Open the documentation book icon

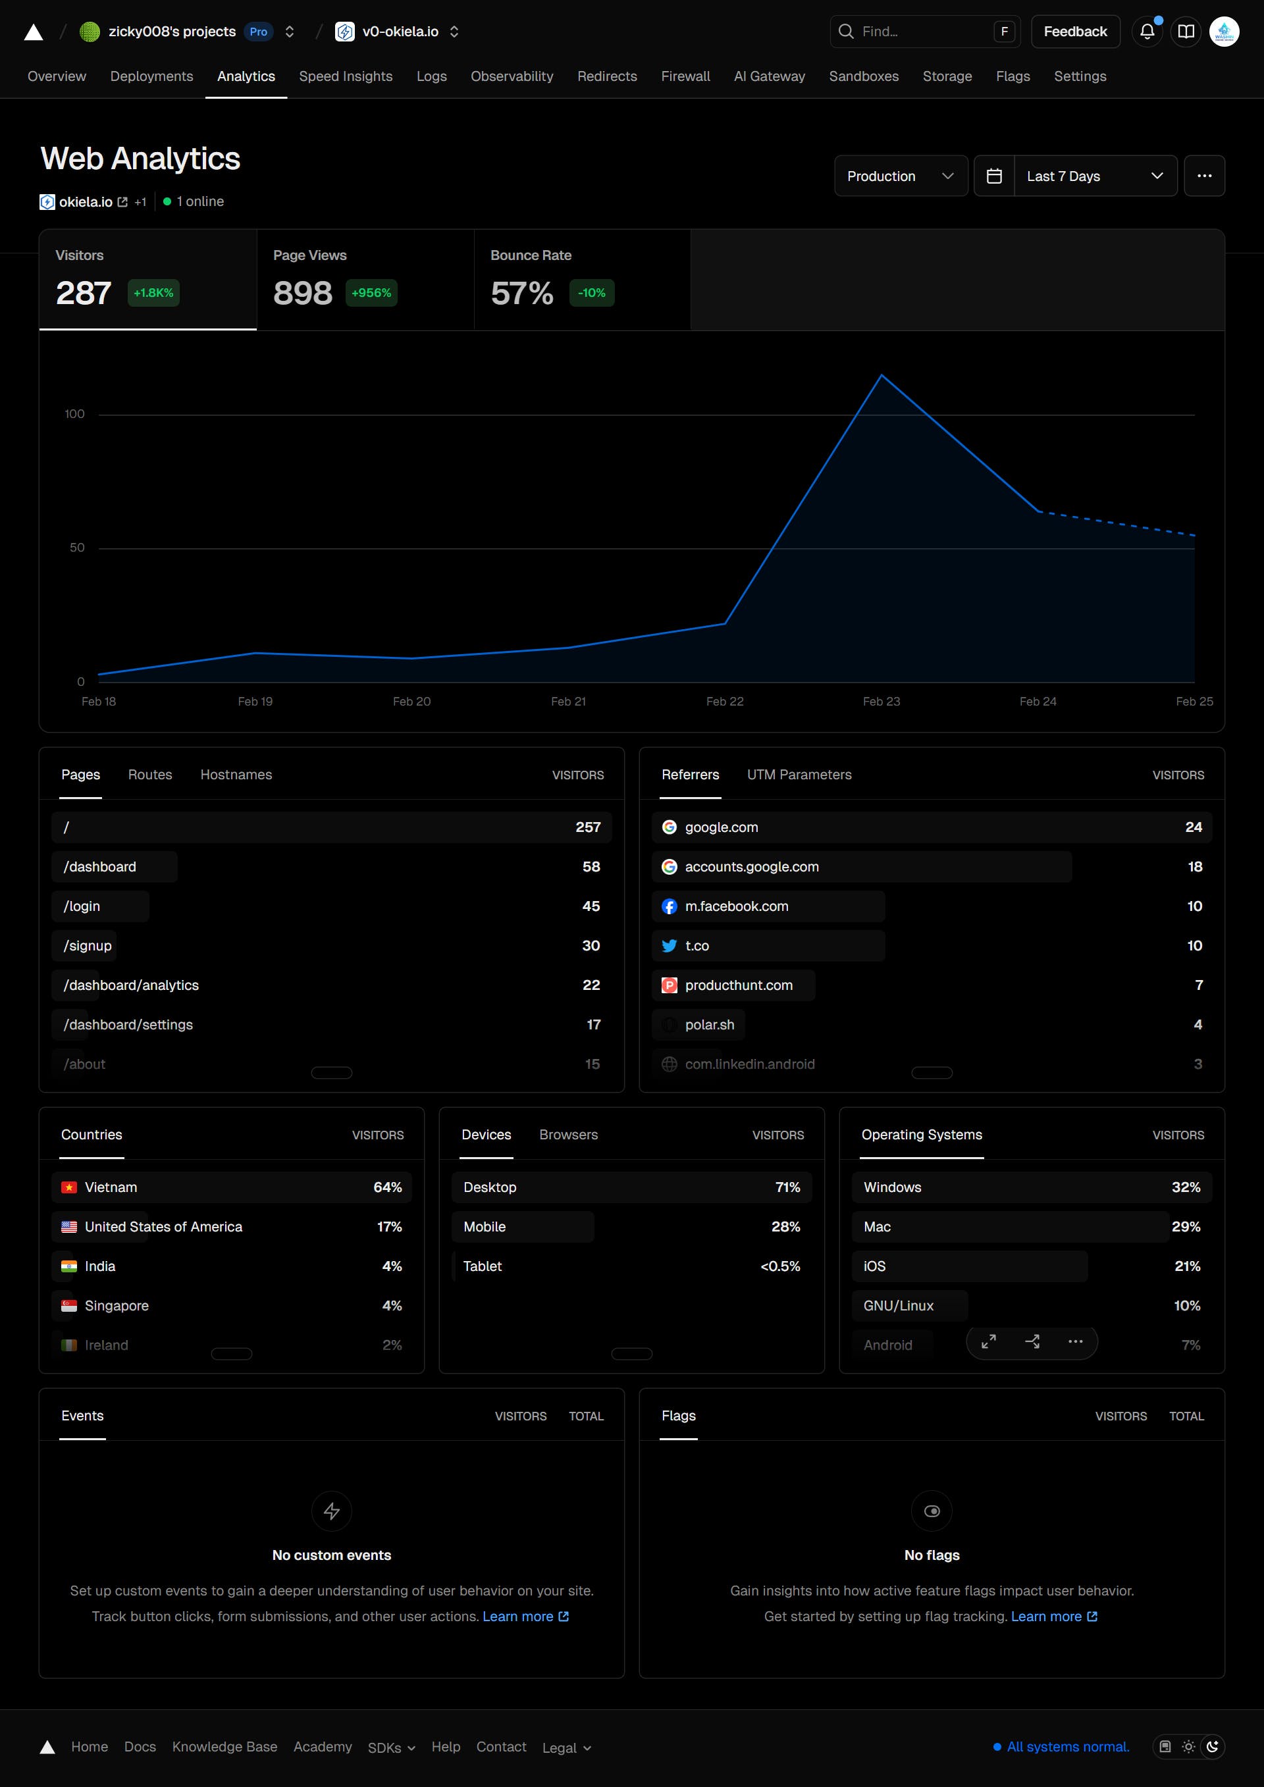(1186, 32)
